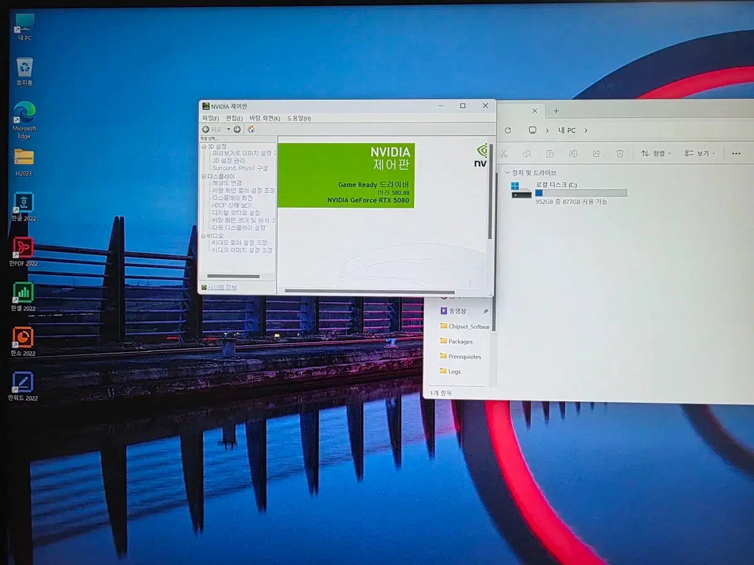The height and width of the screenshot is (565, 754).
Task: Click the forward arrow in NVIDIA Control Panel
Action: pyautogui.click(x=237, y=129)
